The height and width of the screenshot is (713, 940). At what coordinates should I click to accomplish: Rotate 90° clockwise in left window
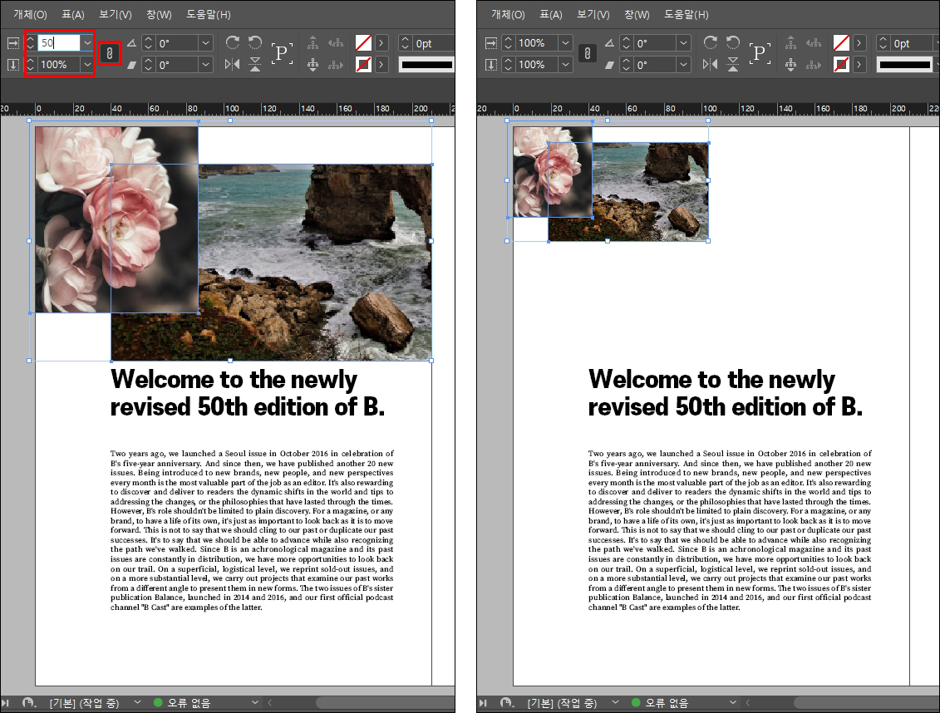[x=233, y=42]
